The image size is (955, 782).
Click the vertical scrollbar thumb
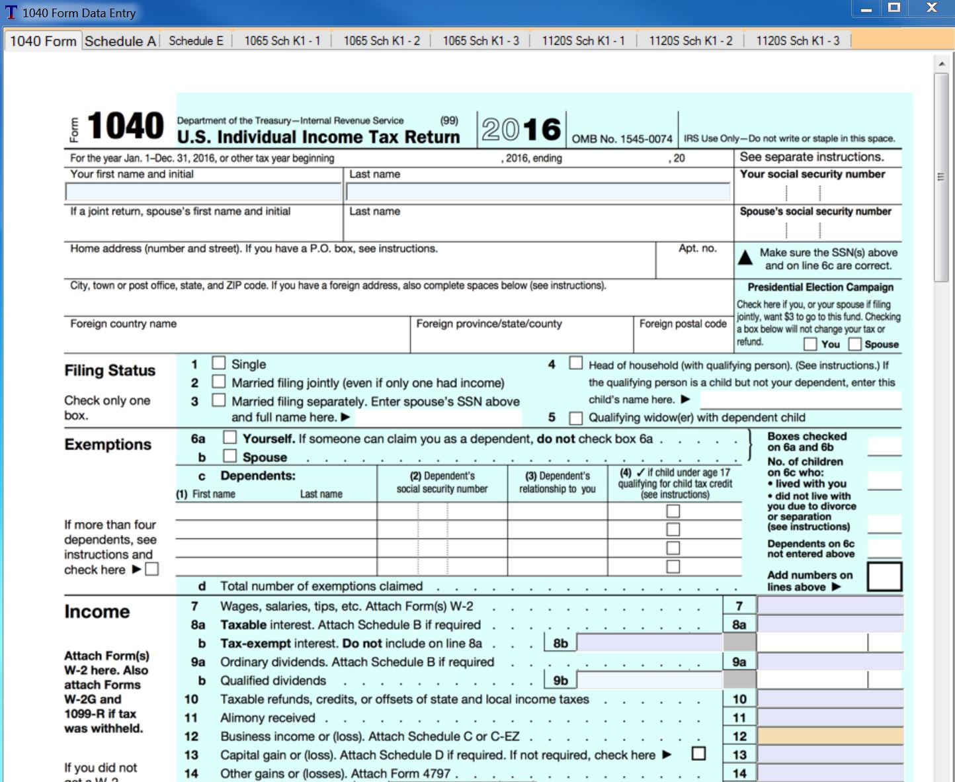[x=942, y=177]
